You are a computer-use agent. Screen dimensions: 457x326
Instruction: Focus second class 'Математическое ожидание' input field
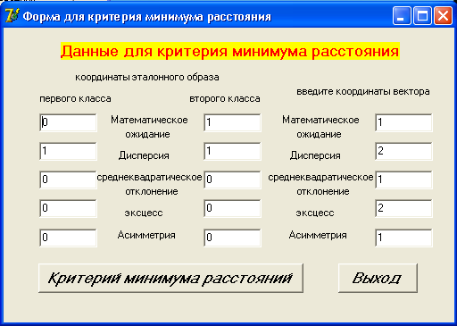coord(232,122)
